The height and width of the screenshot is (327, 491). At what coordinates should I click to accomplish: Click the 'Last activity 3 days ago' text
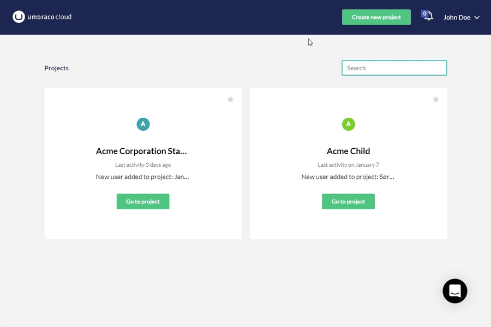pyautogui.click(x=143, y=165)
